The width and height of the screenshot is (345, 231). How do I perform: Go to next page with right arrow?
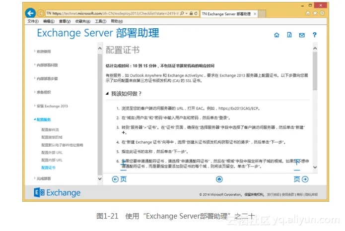click(301, 179)
